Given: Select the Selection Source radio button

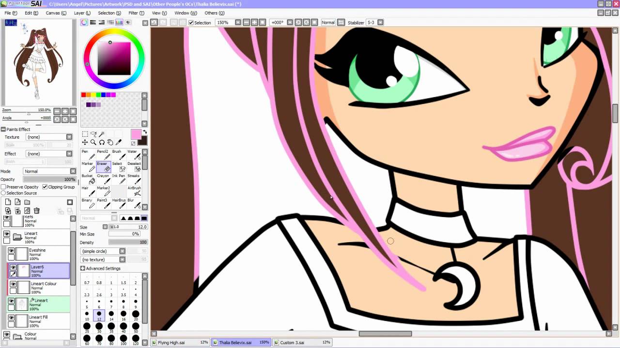Looking at the screenshot, I should coord(3,193).
